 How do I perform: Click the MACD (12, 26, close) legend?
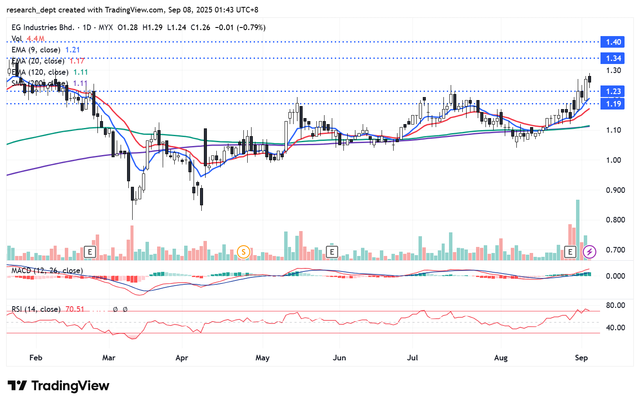[47, 271]
